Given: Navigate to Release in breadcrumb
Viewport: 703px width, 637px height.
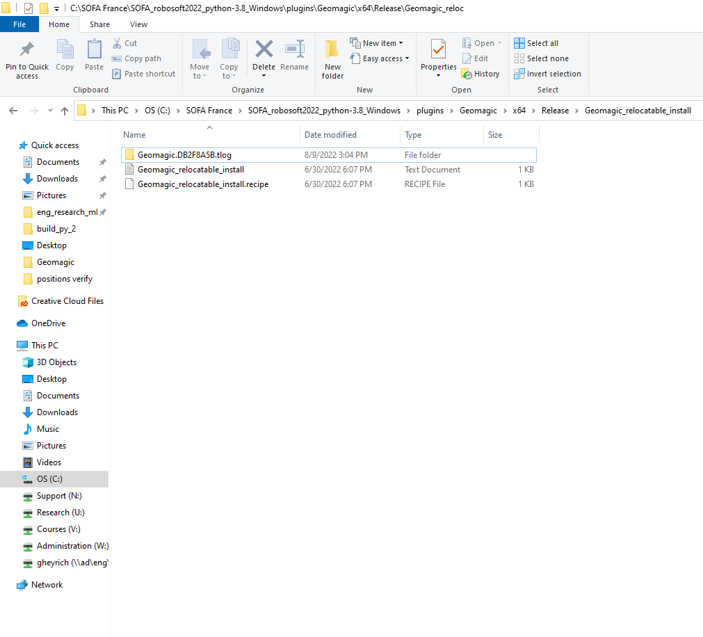Looking at the screenshot, I should [x=555, y=111].
